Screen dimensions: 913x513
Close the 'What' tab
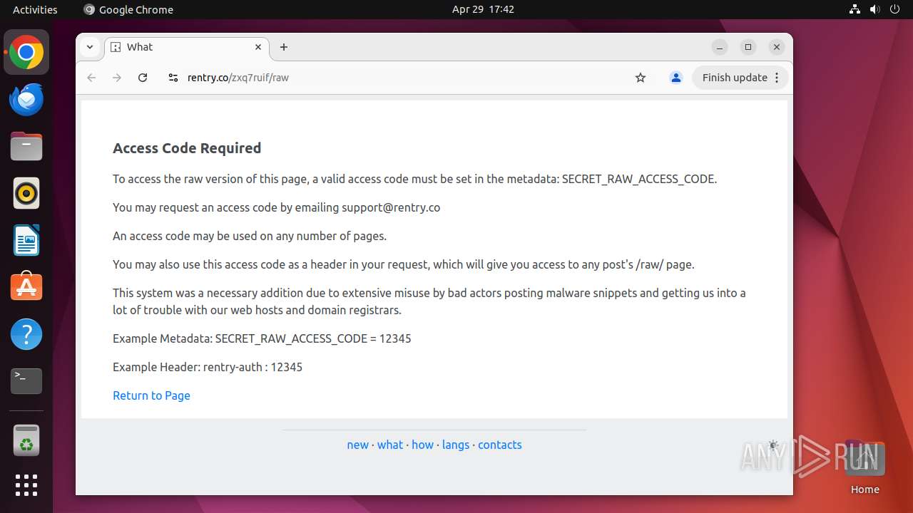(258, 47)
